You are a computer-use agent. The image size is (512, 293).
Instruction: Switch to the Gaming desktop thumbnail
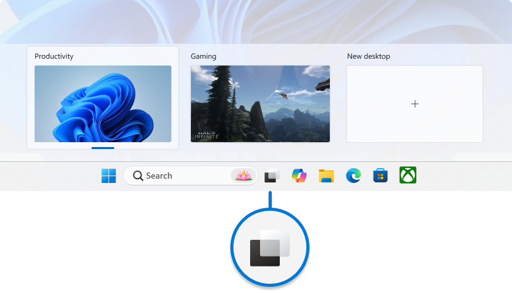pos(260,104)
